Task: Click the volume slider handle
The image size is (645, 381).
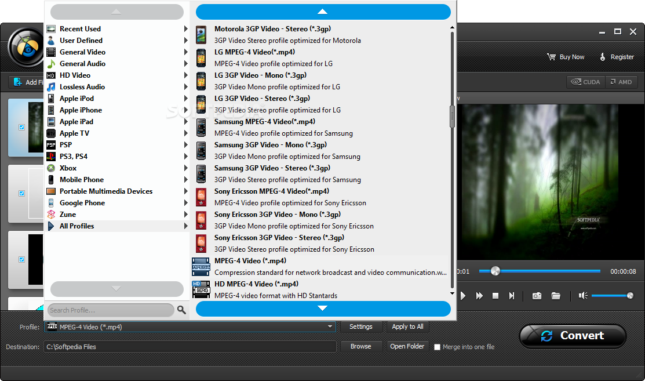Action: click(x=630, y=295)
